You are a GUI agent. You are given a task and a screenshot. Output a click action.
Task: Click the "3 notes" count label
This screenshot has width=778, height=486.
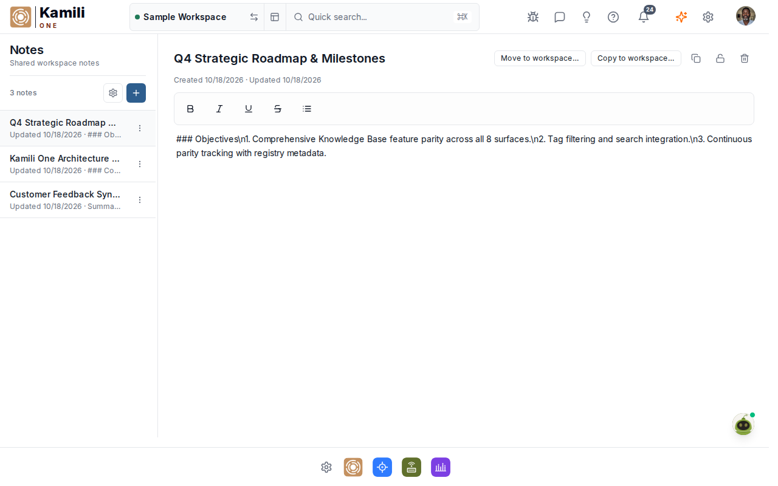[23, 93]
